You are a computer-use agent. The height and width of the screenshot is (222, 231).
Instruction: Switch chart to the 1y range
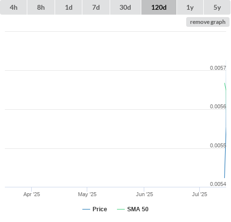(x=190, y=7)
